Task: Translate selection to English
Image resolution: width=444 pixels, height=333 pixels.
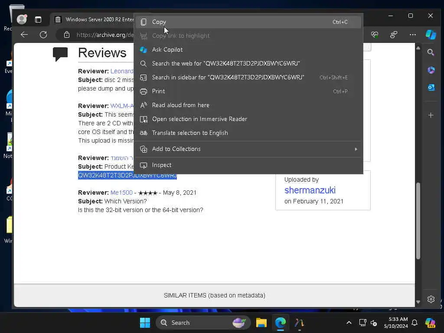Action: 248,133
